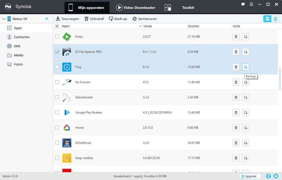Click the Versie: 6.5.6 status text
The width and height of the screenshot is (282, 180).
coord(10,176)
